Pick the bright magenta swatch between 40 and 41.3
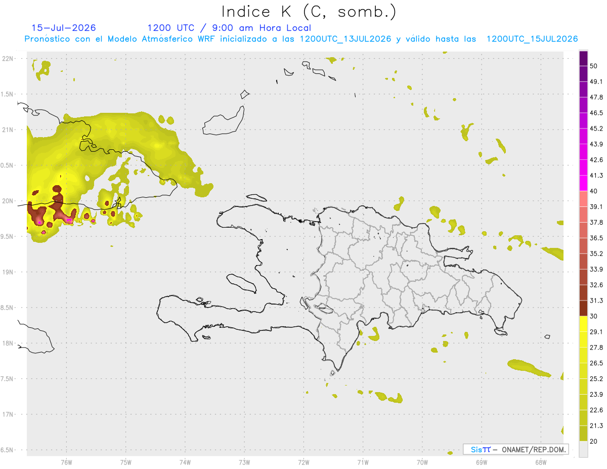 pyautogui.click(x=583, y=183)
